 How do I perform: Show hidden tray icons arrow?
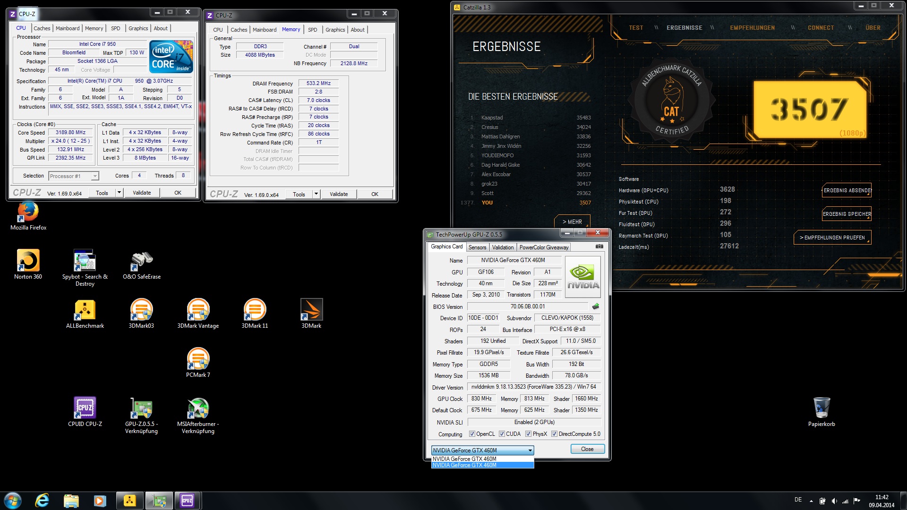coord(812,501)
